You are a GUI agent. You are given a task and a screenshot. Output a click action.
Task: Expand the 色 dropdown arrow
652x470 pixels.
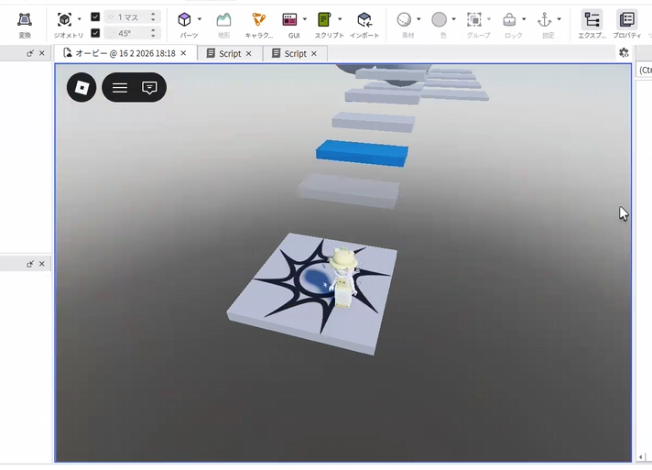453,19
